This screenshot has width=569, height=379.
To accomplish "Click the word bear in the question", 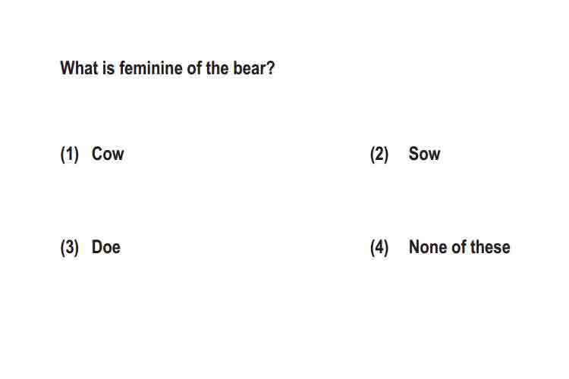I will (250, 68).
